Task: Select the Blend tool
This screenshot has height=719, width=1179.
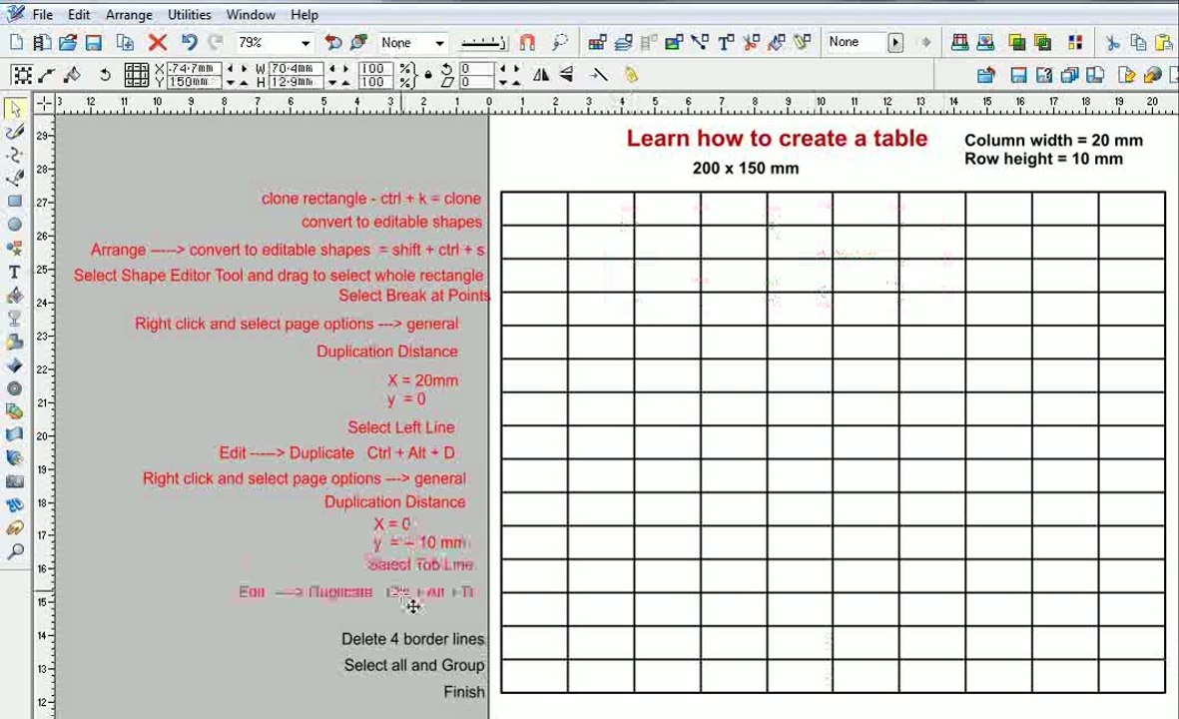Action: 14,411
